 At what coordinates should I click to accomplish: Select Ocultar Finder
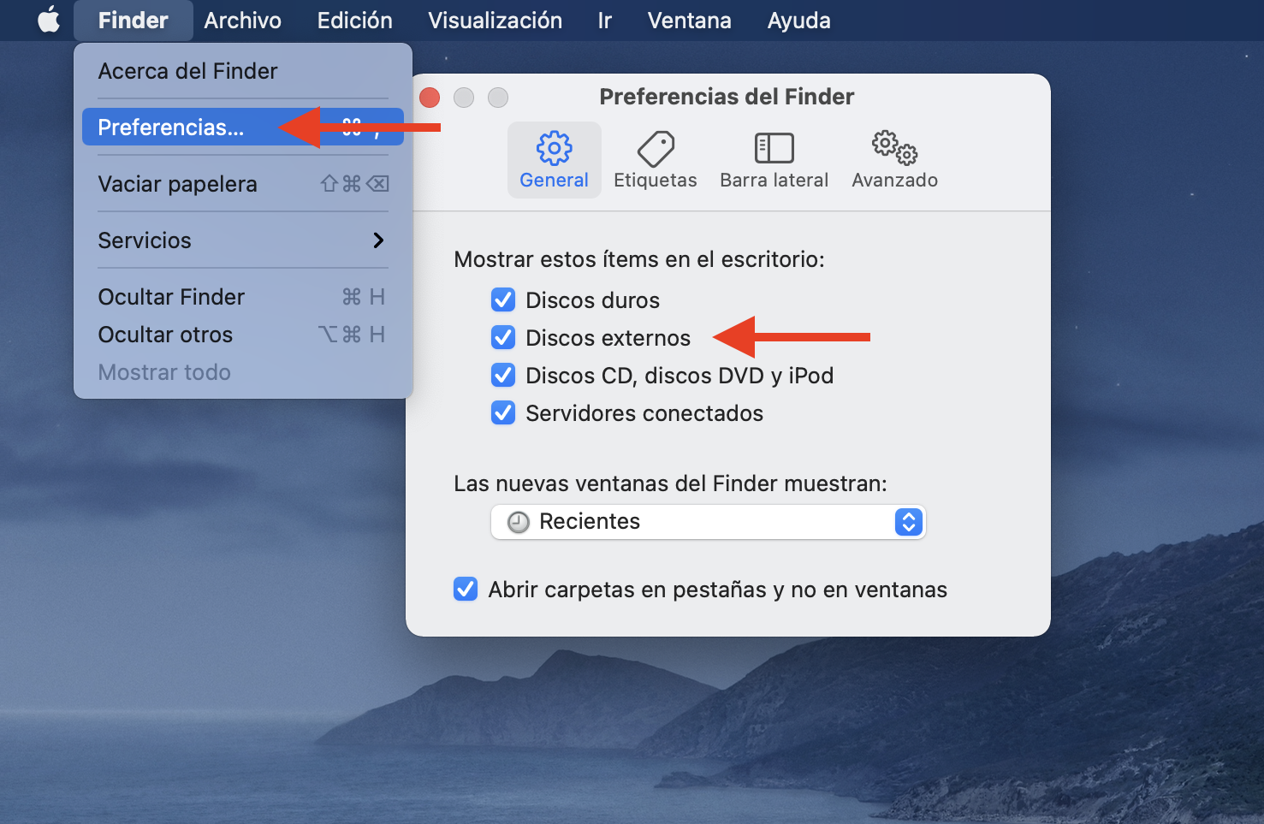(243, 297)
